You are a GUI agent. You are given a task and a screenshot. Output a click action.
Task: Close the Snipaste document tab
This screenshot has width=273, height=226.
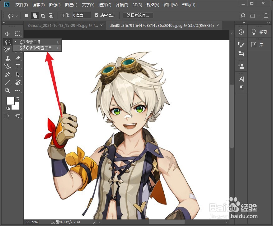[x=101, y=26]
